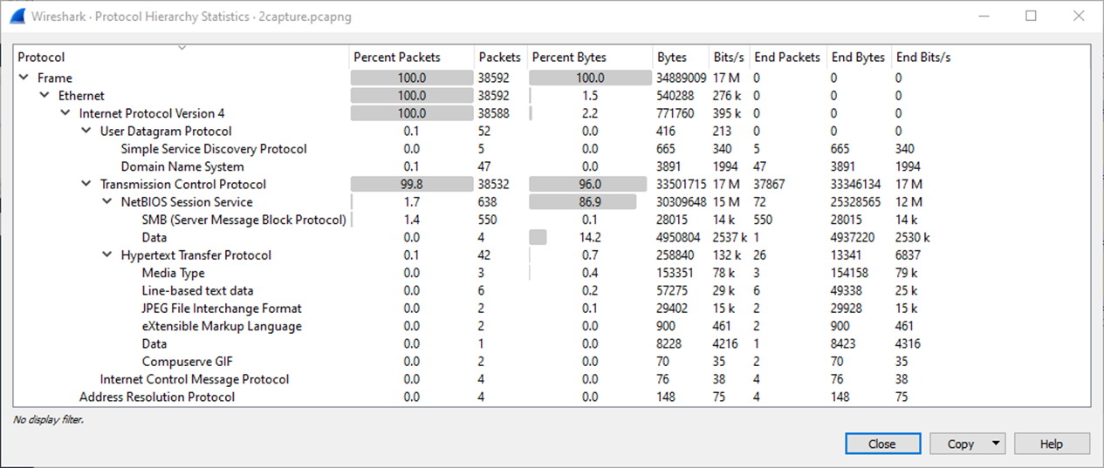Sort by Percent Bytes column header
This screenshot has height=468, width=1104.
pyautogui.click(x=569, y=58)
